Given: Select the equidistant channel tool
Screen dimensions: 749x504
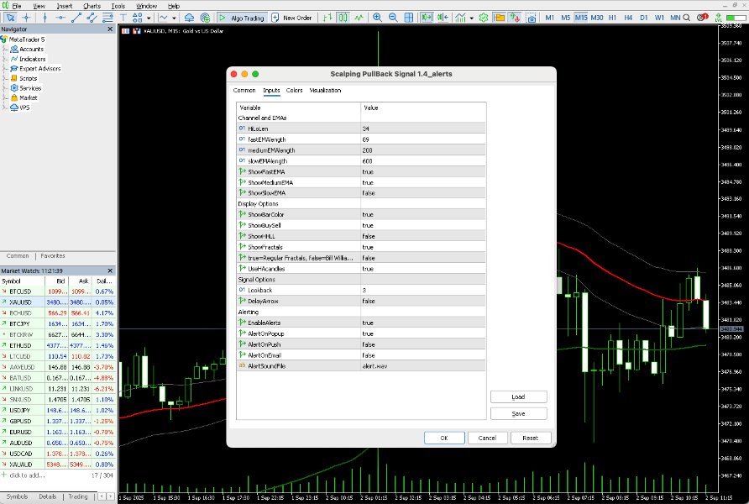Looking at the screenshot, I should (92, 18).
